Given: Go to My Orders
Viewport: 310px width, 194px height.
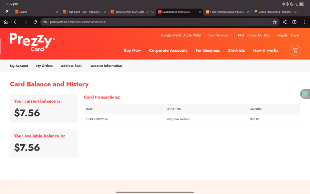Looking at the screenshot, I should (44, 66).
